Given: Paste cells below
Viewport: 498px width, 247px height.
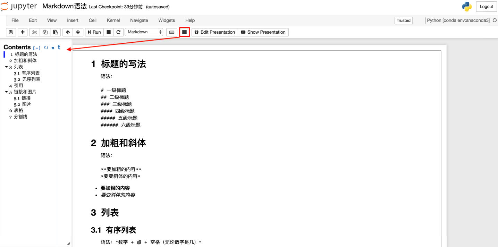Looking at the screenshot, I should click(56, 32).
